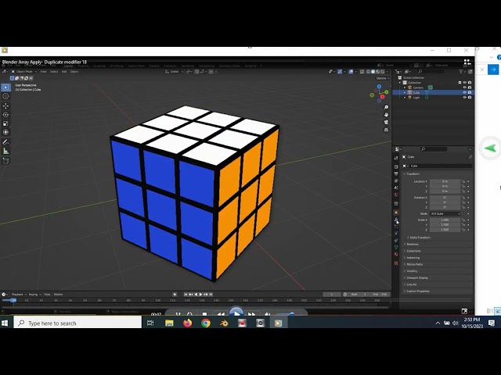Select the Move tool in Blender toolbar

click(x=5, y=106)
